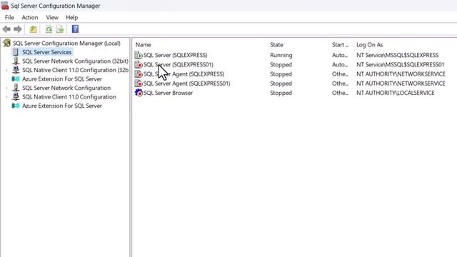Expand SQL Native Client 11.0 Configuration (32bit) node
The width and height of the screenshot is (457, 257).
(6, 70)
